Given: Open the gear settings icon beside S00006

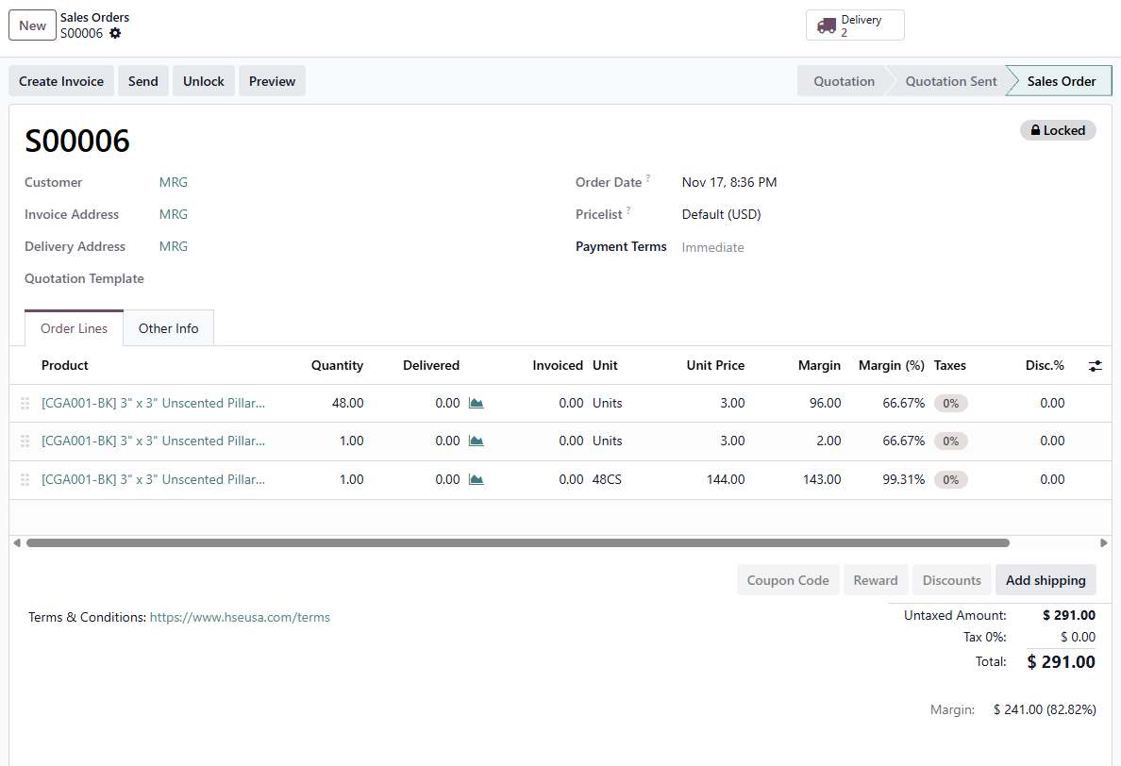Looking at the screenshot, I should pyautogui.click(x=115, y=33).
